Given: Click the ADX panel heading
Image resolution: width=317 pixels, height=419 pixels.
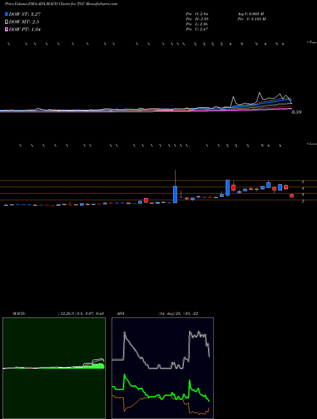Looking at the screenshot, I should [120, 314].
